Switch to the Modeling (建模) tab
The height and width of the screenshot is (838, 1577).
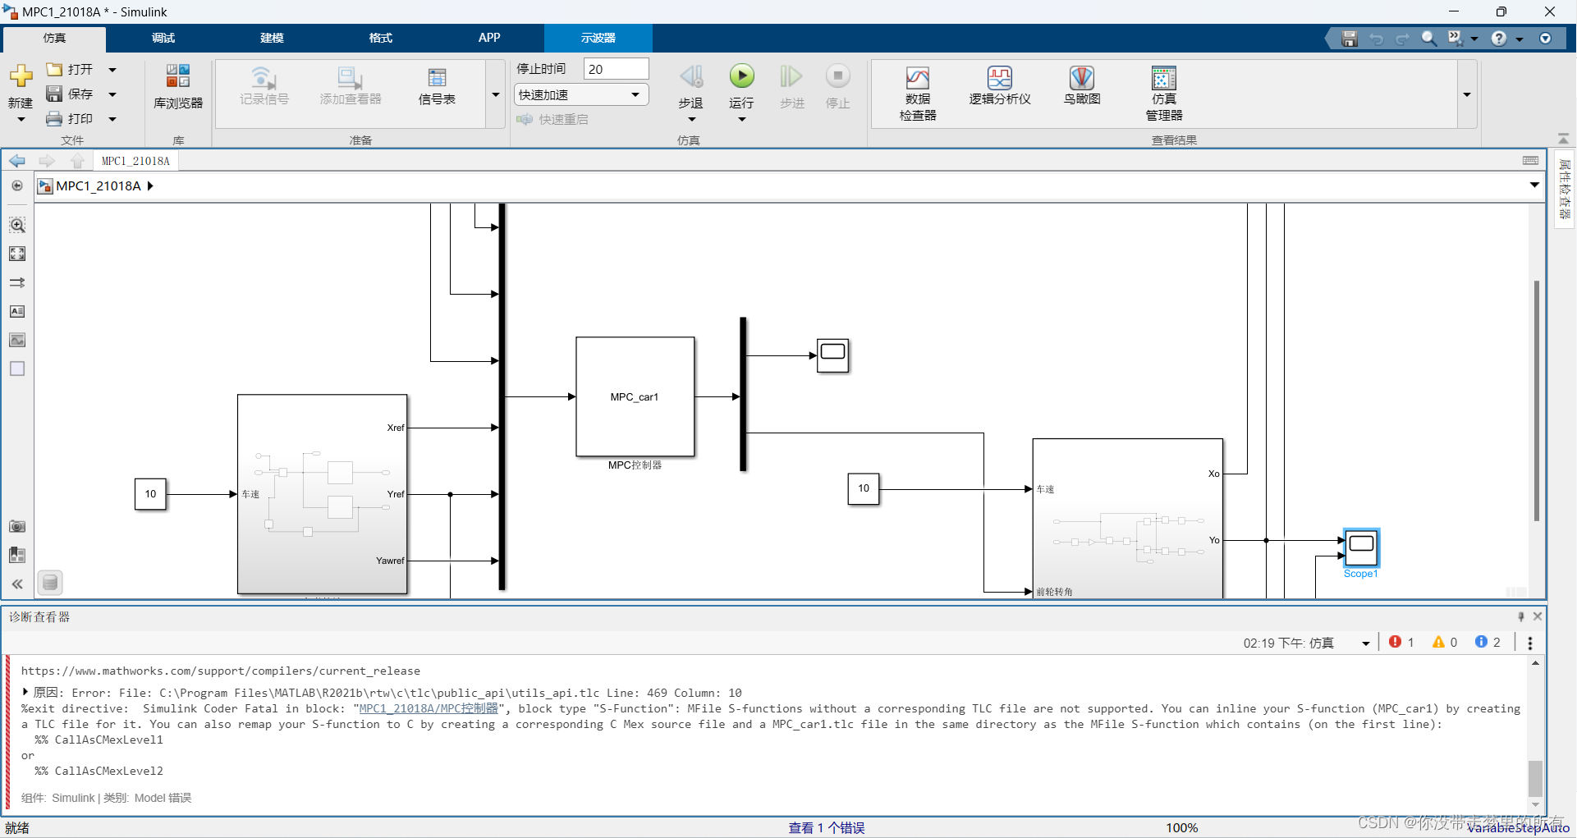(x=272, y=39)
